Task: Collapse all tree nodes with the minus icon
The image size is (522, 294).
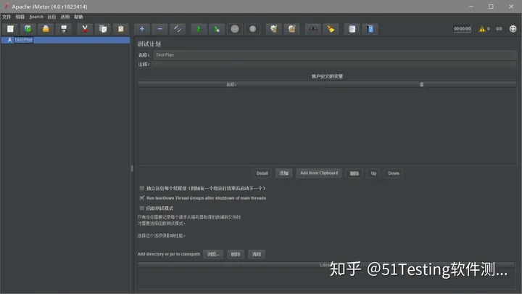Action: pos(159,29)
